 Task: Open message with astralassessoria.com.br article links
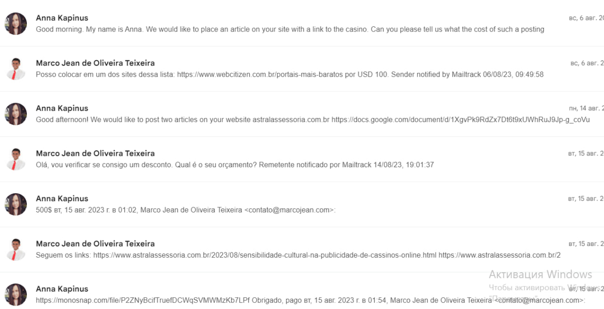tap(298, 255)
